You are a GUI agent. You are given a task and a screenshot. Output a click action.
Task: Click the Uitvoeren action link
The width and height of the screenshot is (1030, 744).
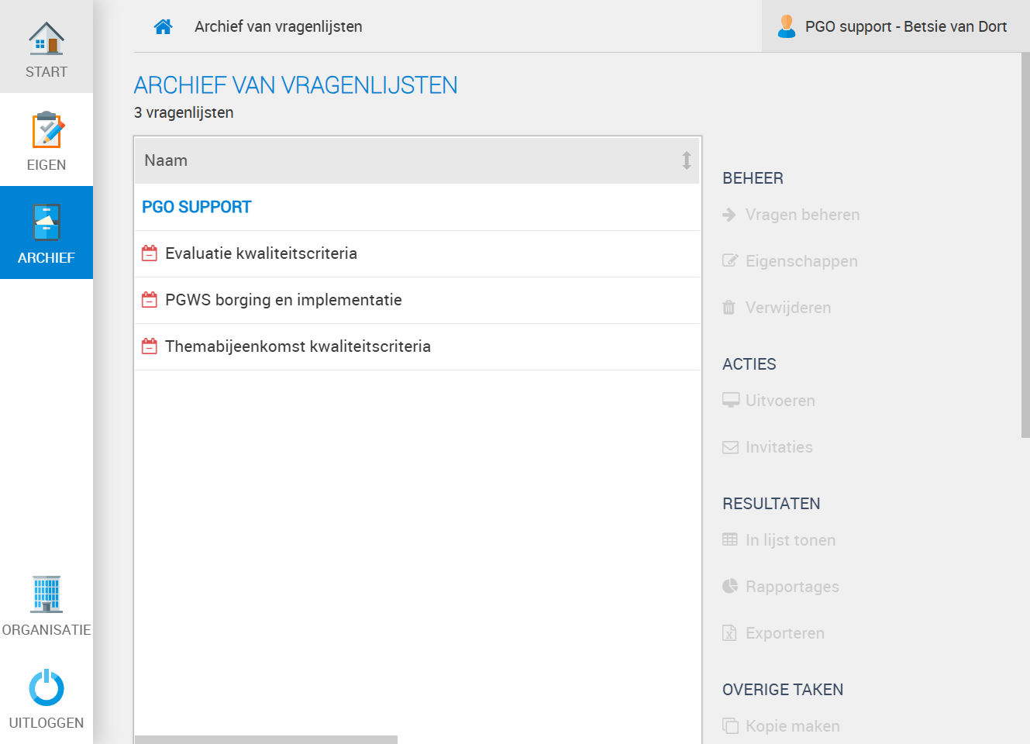(x=780, y=401)
